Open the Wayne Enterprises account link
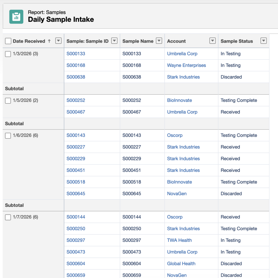Viewport: 278px width, 278px height. point(186,65)
